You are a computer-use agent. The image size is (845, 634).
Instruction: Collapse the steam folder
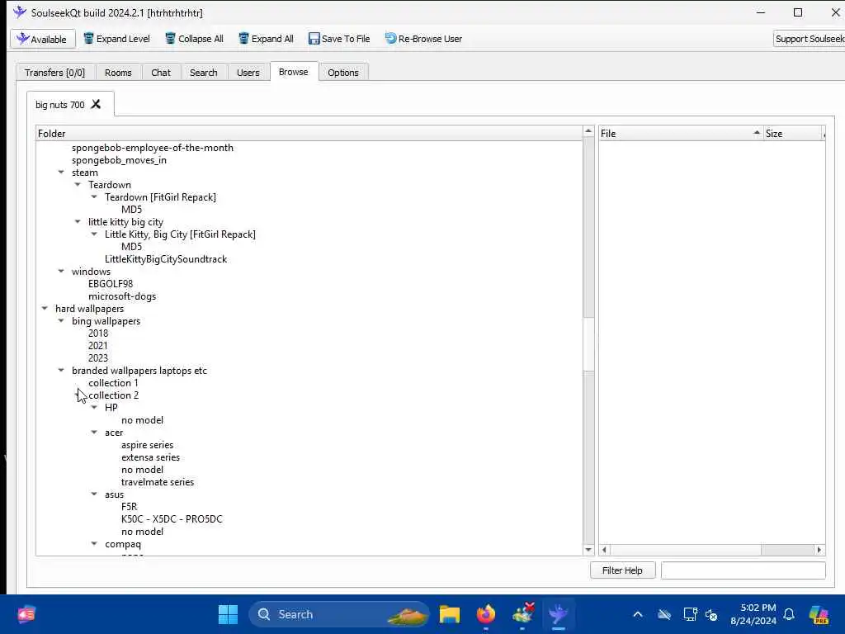tap(61, 173)
